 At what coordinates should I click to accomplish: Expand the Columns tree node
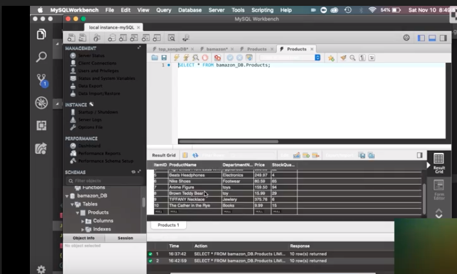83,221
